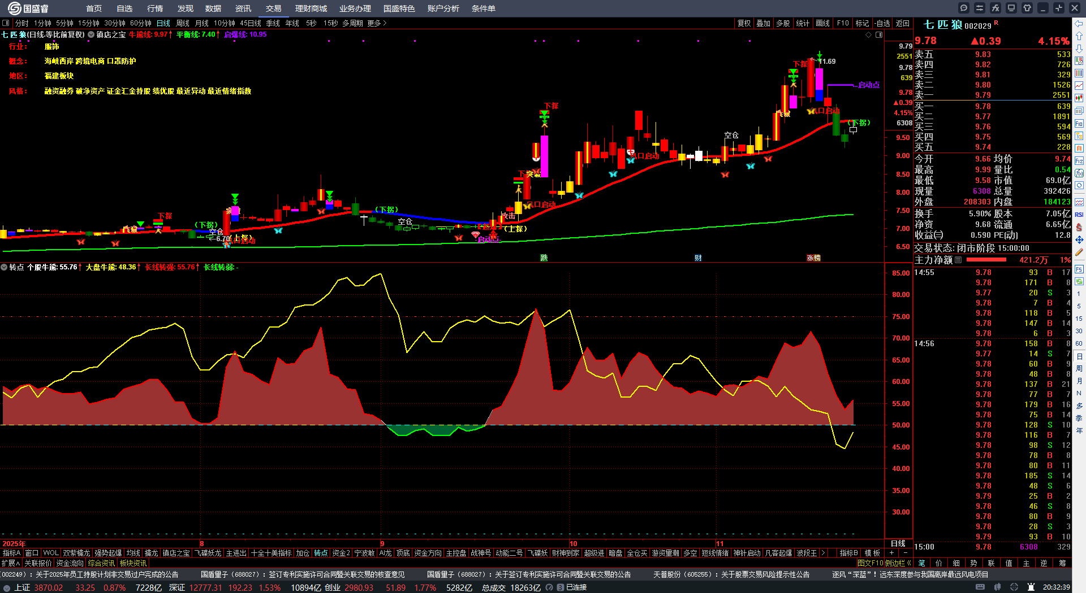Screen dimensions: 1086x593
Task: Select the 笔 tick detail tab
Action: pos(921,563)
